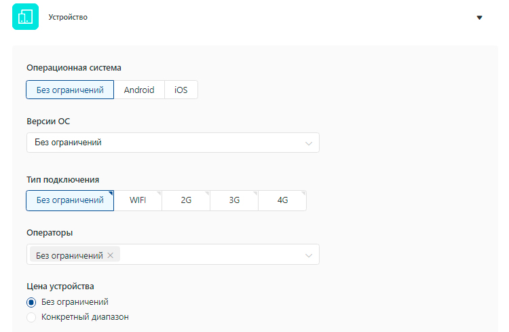Select Без ограничений device price radio

coord(31,302)
